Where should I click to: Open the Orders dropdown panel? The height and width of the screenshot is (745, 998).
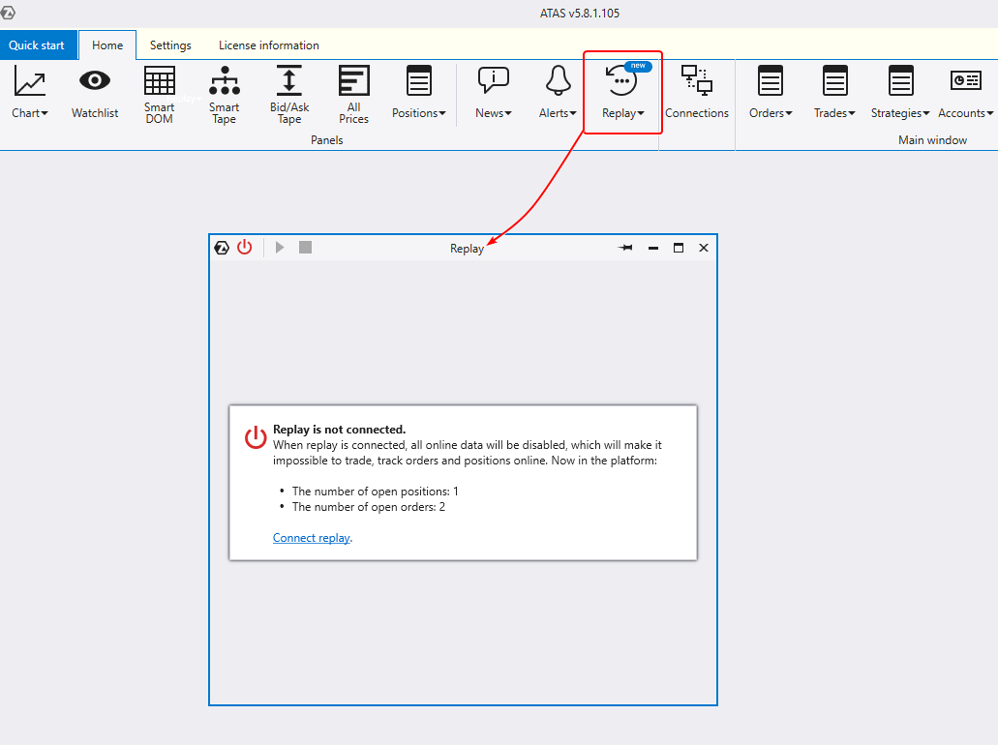pos(771,94)
